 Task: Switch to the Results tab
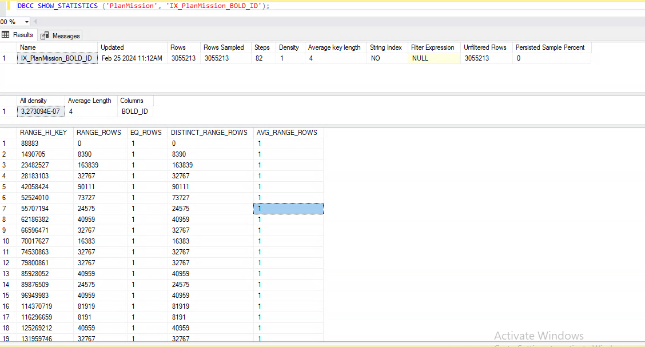click(x=18, y=35)
